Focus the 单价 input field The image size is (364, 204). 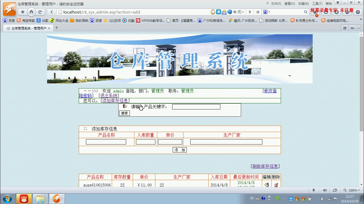170,142
